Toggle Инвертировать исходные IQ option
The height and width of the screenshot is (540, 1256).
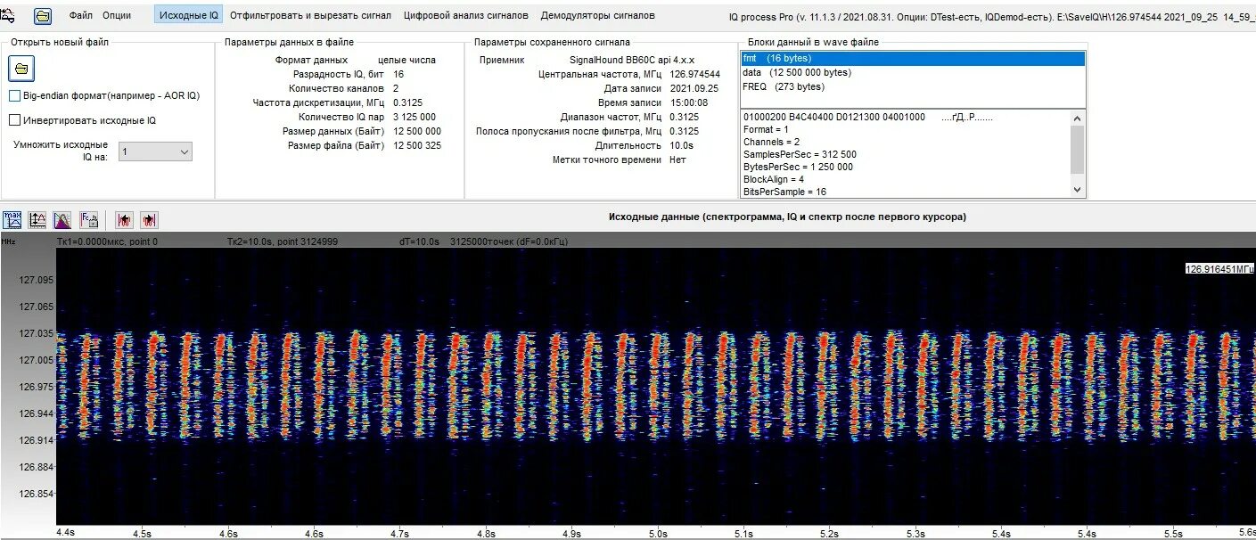[15, 120]
